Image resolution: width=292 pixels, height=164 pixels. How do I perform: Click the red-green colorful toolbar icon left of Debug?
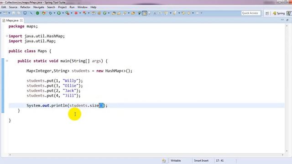(44, 13)
